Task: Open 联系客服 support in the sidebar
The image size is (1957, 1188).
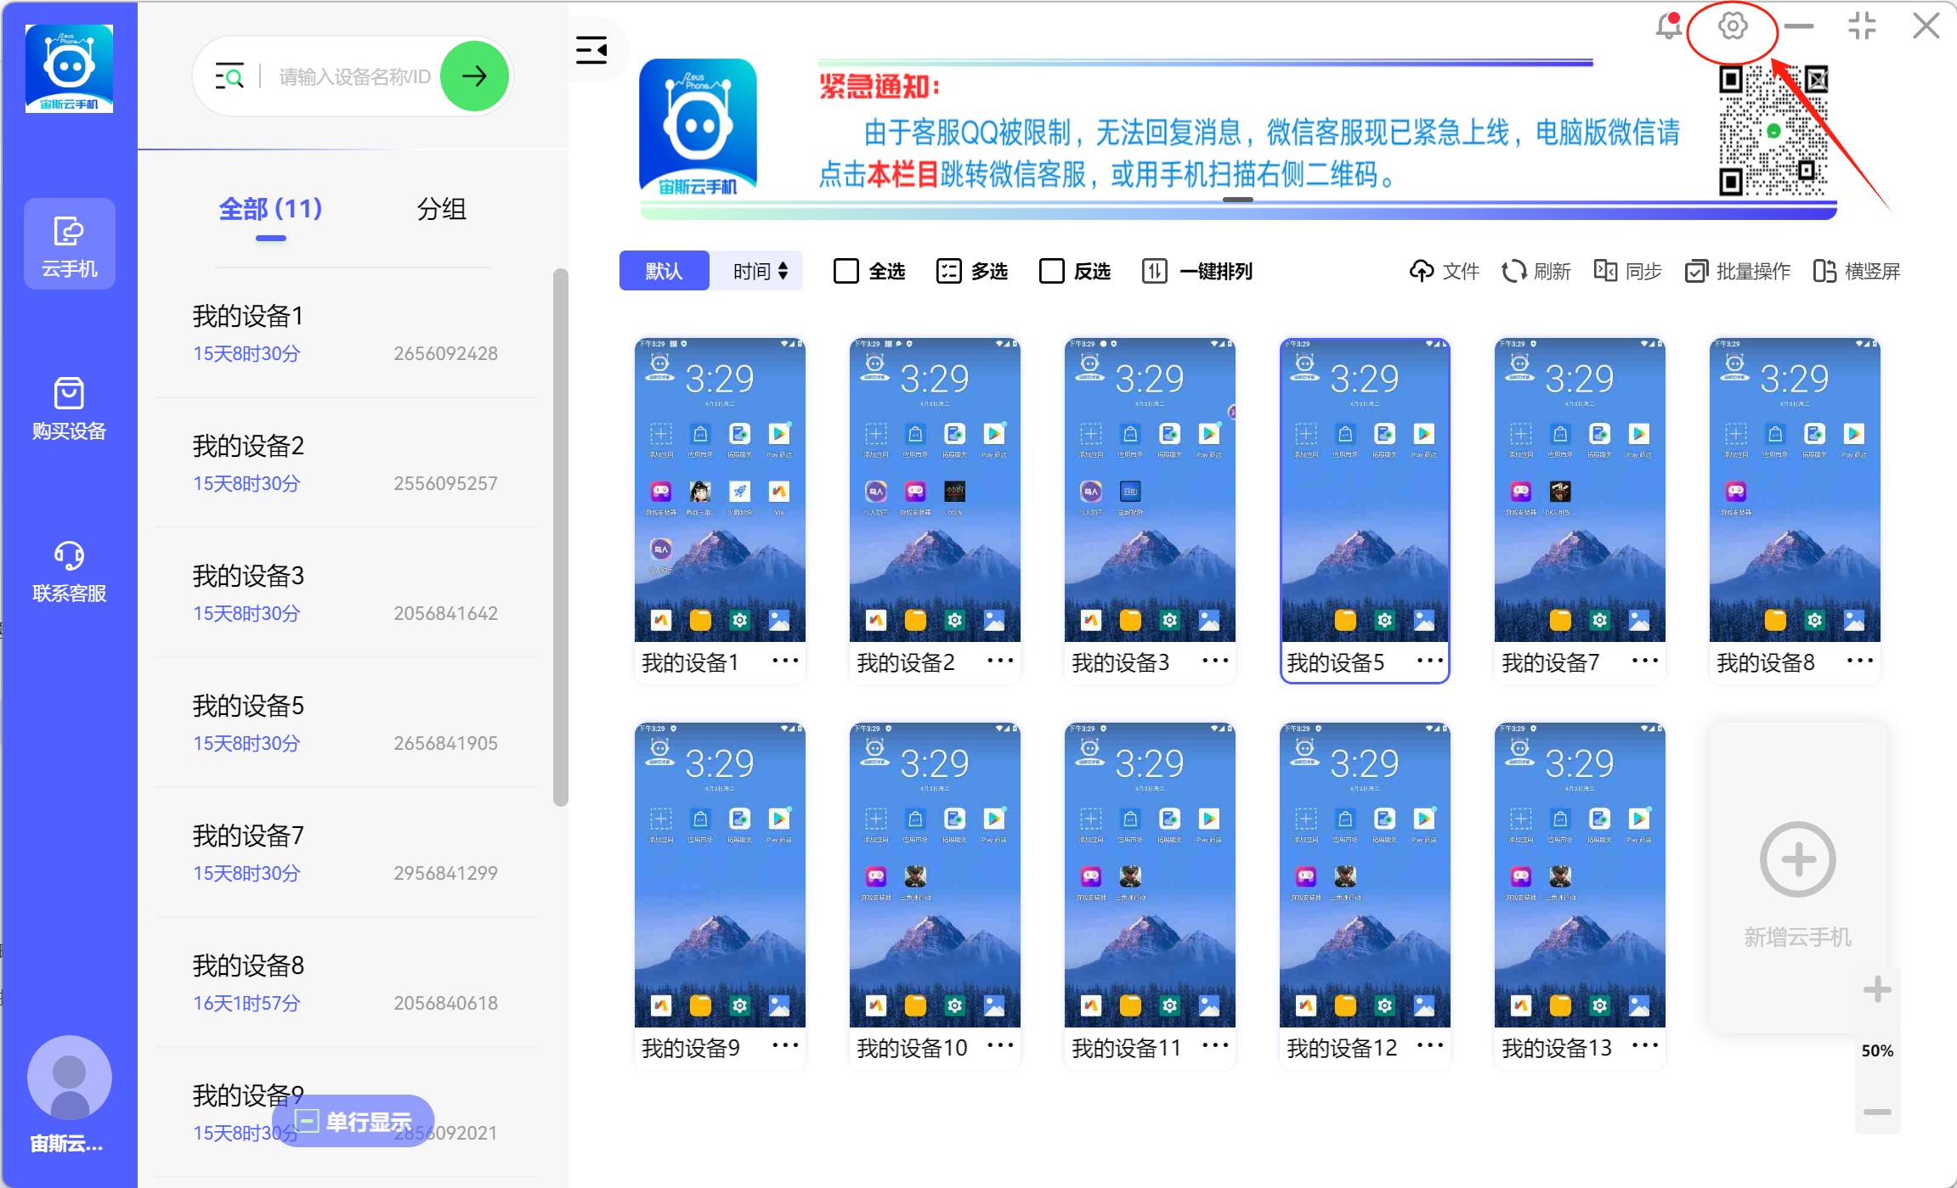Action: [69, 571]
